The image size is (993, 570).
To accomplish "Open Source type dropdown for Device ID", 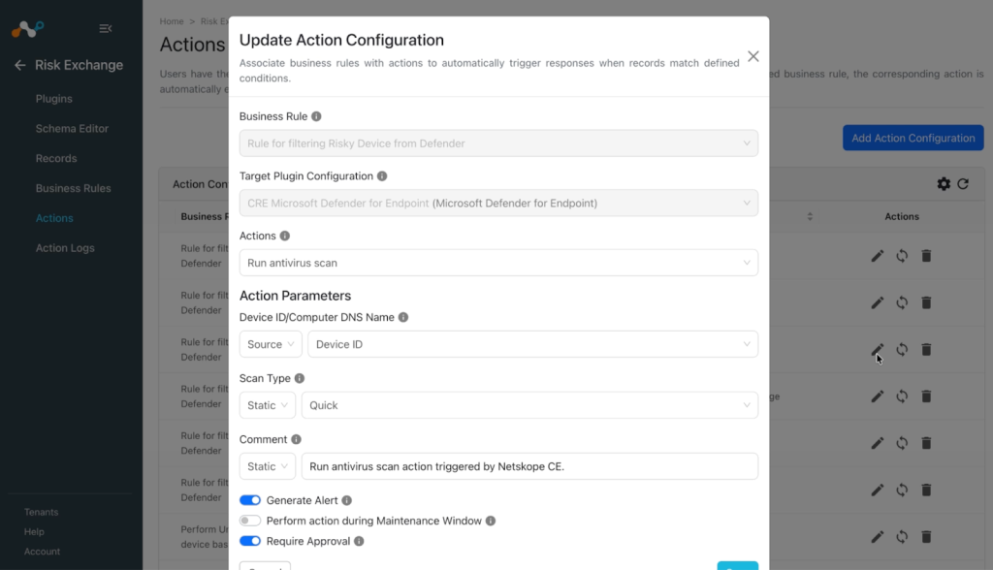I will click(x=271, y=344).
